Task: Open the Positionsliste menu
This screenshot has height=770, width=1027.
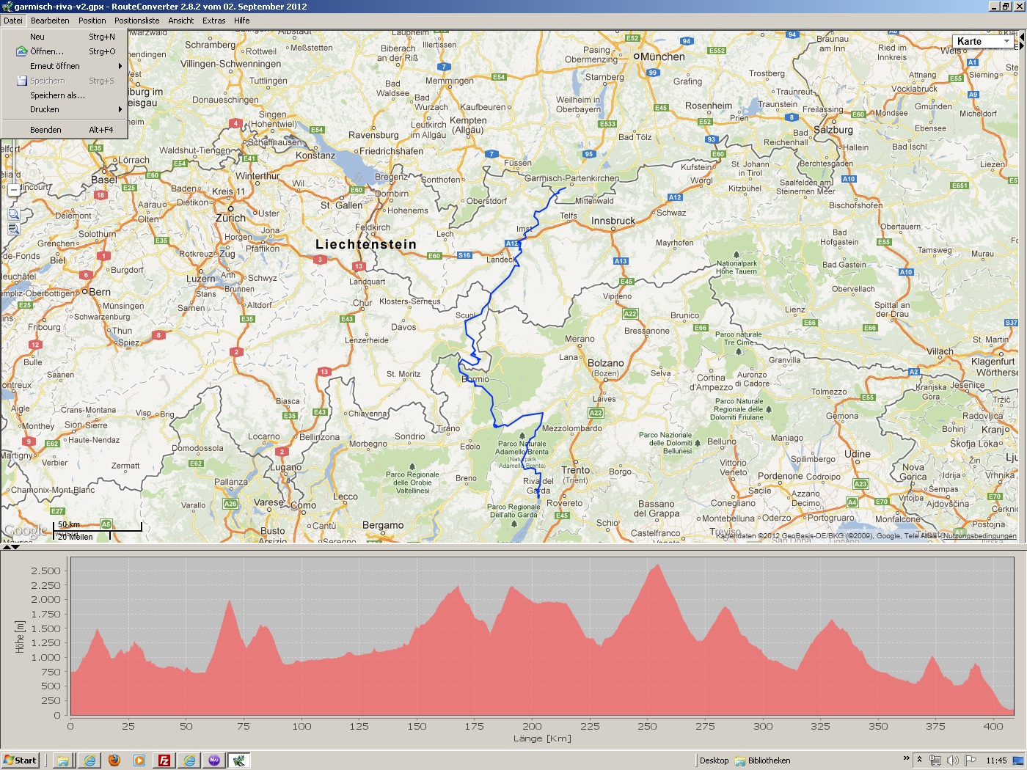Action: (137, 21)
